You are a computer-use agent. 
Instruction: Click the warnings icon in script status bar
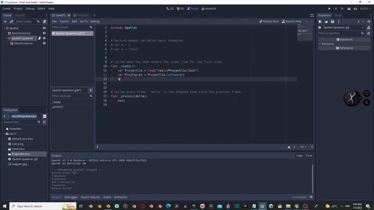tap(289, 147)
